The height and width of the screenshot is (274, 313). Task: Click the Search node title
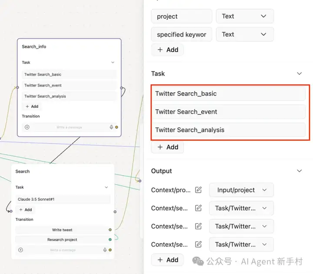pyautogui.click(x=23, y=171)
